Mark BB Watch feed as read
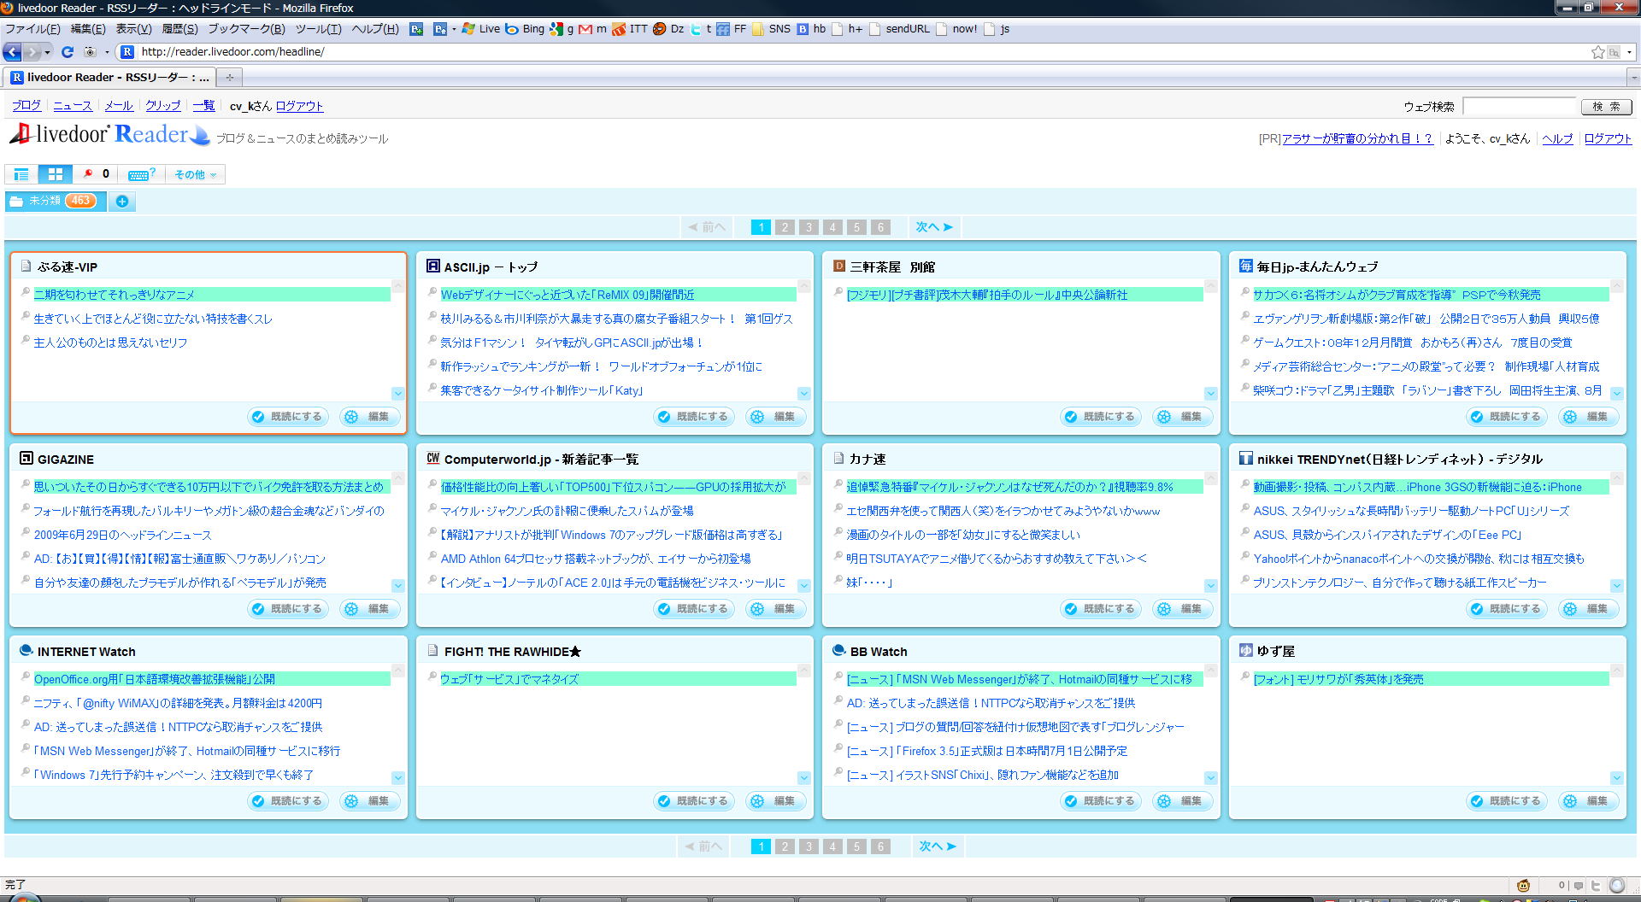Image resolution: width=1641 pixels, height=902 pixels. coord(1100,801)
